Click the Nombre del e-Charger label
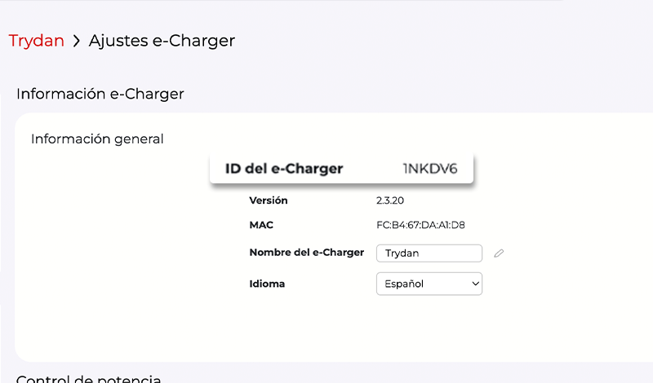This screenshot has height=383, width=653. [306, 253]
